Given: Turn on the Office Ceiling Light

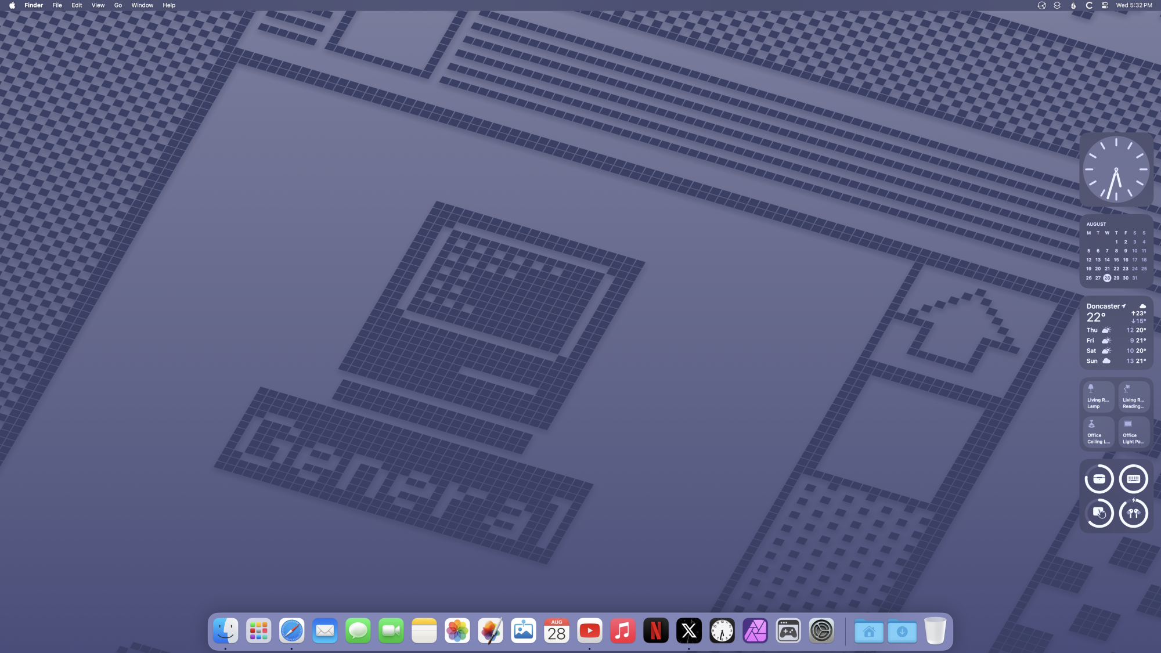Looking at the screenshot, I should (1098, 432).
